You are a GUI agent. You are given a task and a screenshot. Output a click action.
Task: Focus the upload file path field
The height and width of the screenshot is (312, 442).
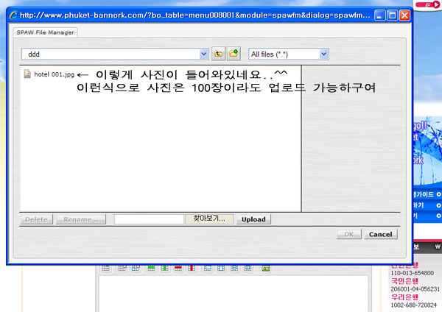pos(149,219)
